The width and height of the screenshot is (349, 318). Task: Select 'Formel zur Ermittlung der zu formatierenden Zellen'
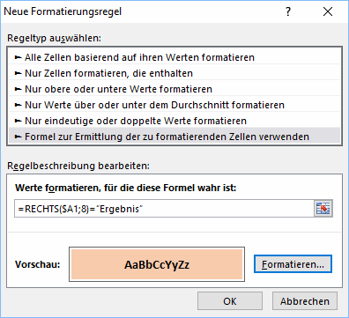click(x=174, y=137)
